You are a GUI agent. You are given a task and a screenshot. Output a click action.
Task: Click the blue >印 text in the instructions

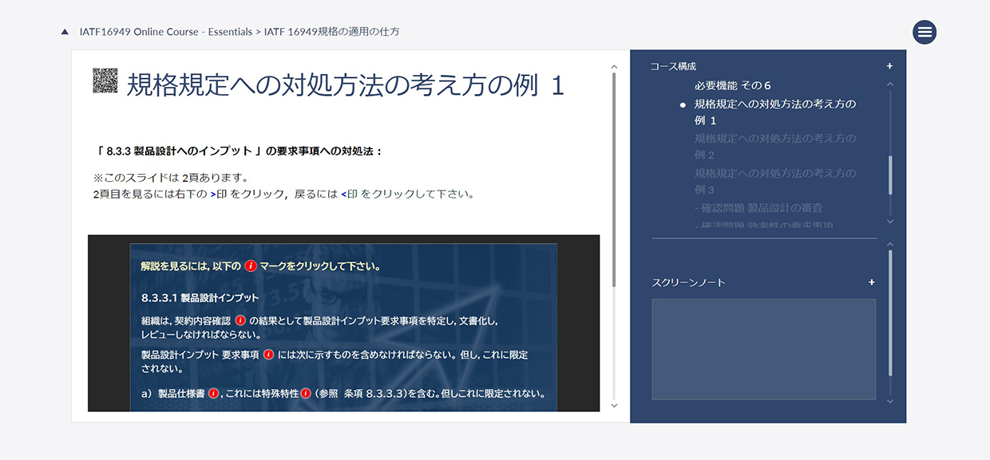(219, 194)
